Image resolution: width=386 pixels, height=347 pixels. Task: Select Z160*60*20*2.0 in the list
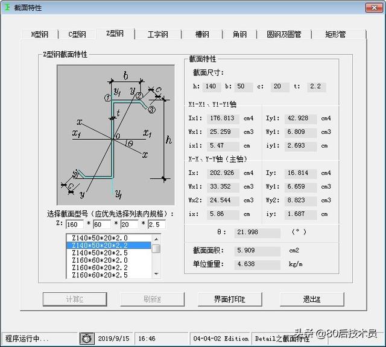109,260
